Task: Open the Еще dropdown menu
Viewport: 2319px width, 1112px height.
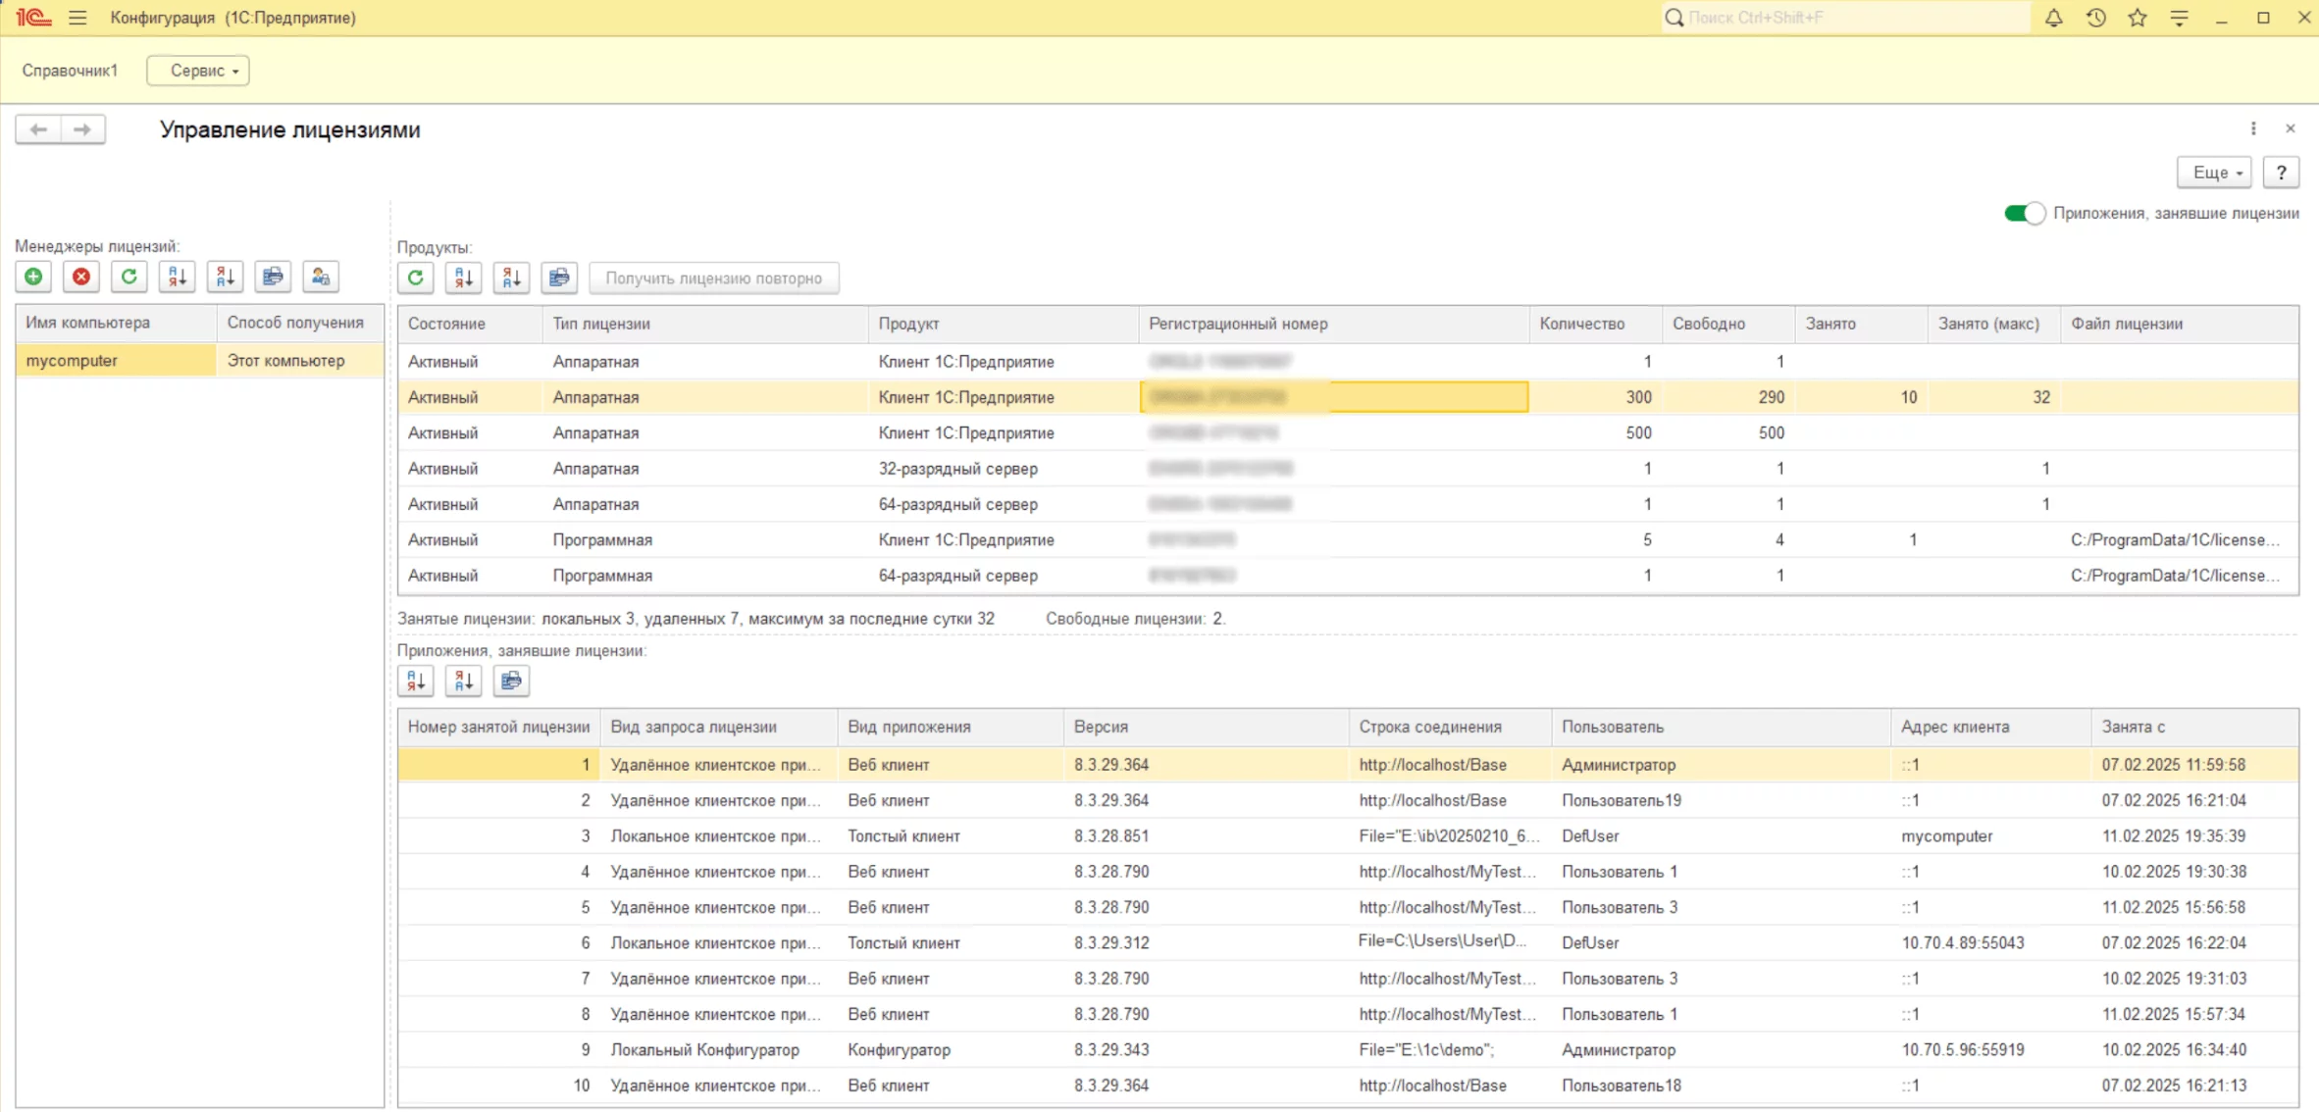Action: [x=2215, y=173]
